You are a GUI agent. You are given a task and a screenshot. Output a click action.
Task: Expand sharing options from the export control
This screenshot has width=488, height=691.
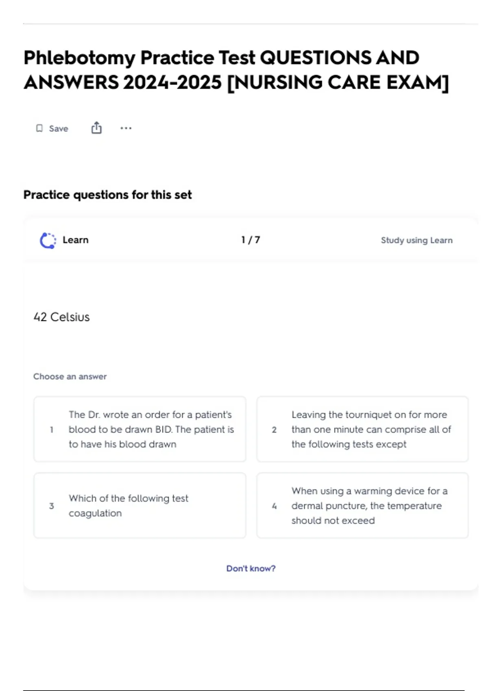[96, 128]
